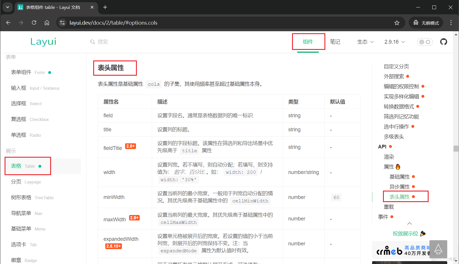
Task: Click the search magnifier icon
Action: click(92, 42)
